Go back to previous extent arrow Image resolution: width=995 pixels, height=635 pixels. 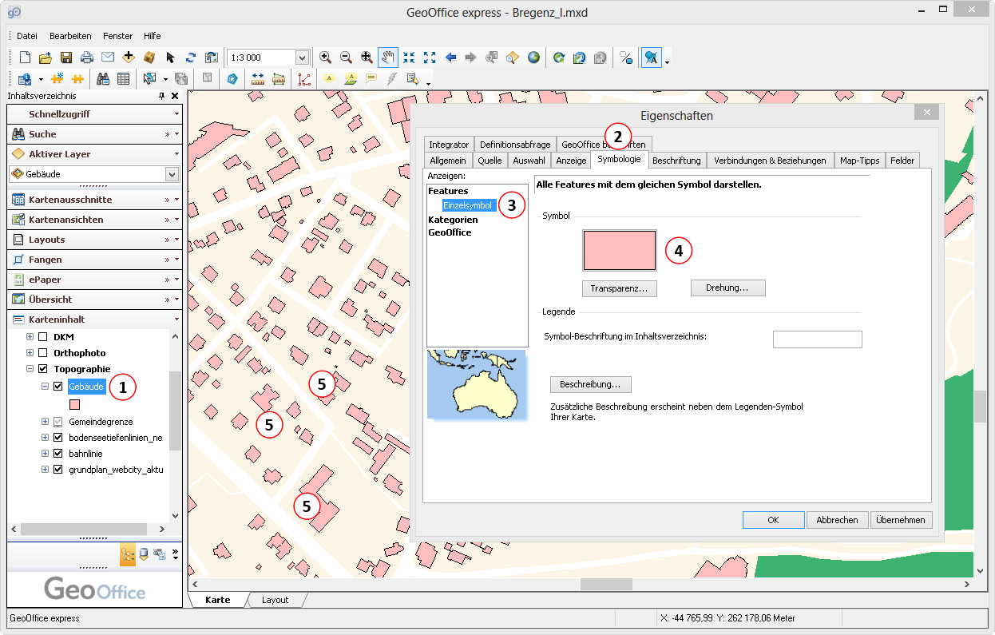click(x=450, y=58)
